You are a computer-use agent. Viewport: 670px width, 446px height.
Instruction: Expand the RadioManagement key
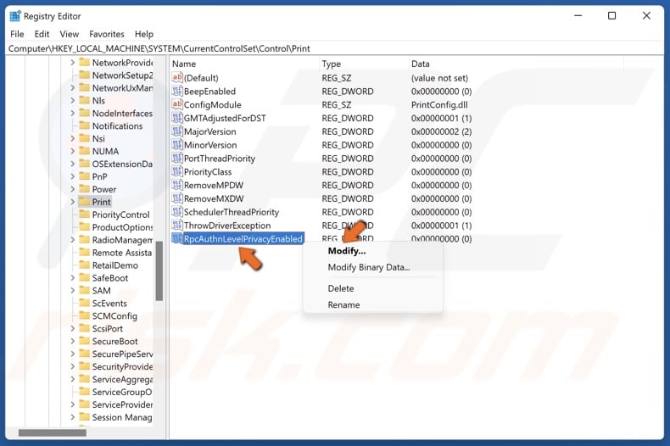(x=72, y=240)
